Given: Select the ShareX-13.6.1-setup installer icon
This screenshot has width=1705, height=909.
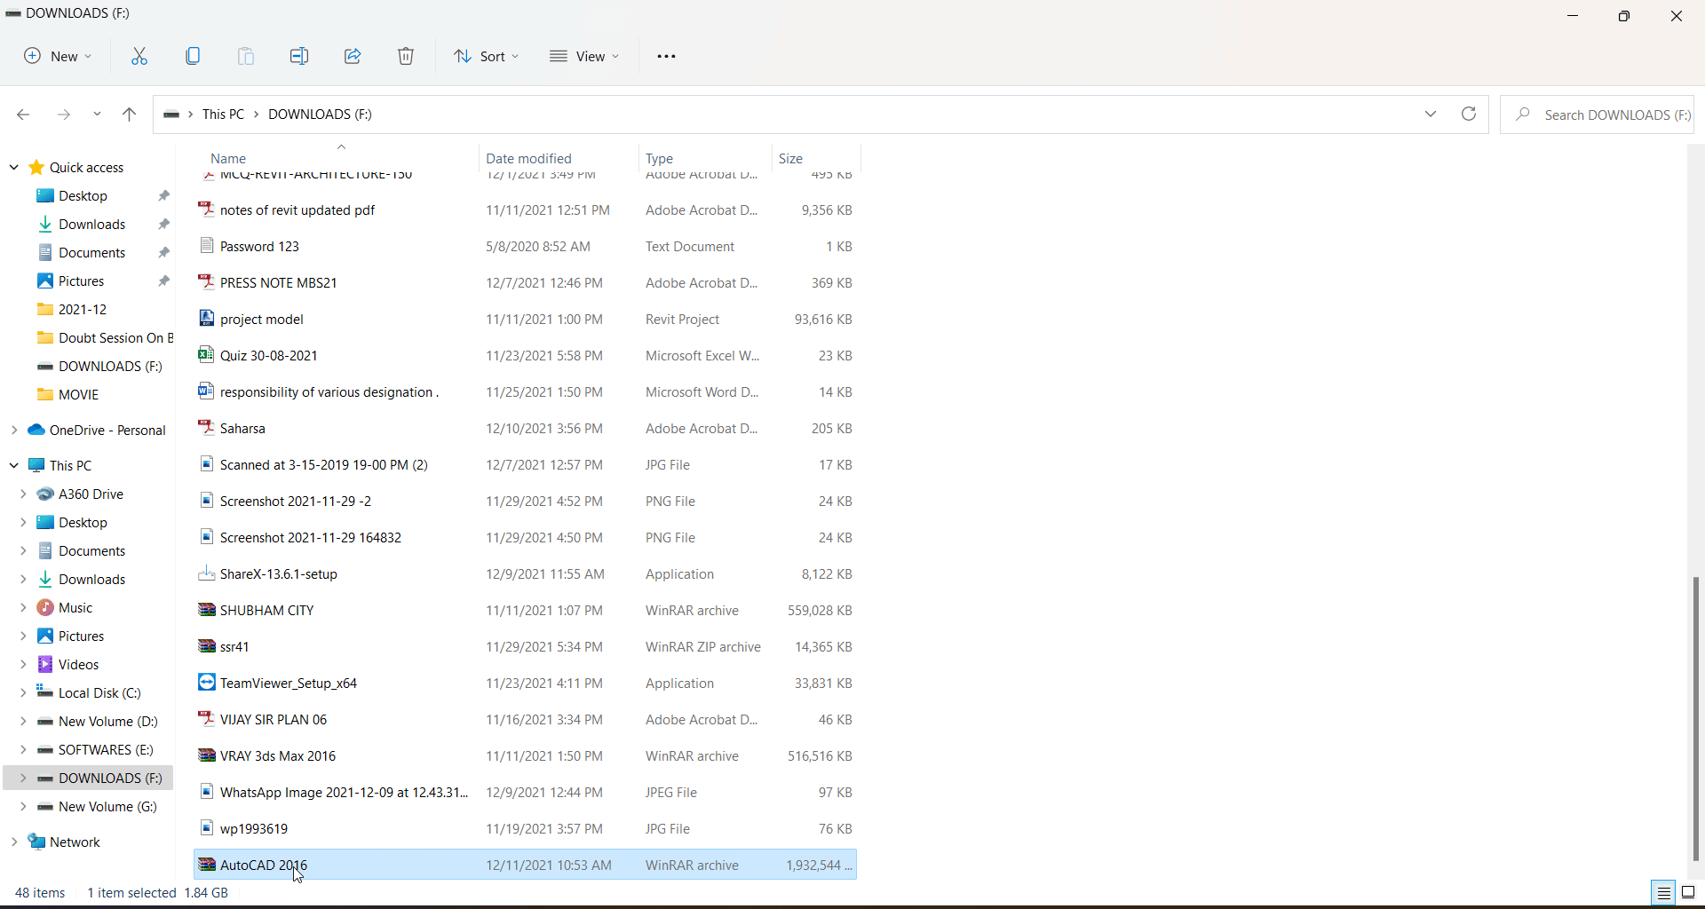Looking at the screenshot, I should click(206, 573).
